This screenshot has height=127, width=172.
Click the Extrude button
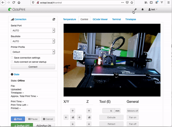pos(111,117)
